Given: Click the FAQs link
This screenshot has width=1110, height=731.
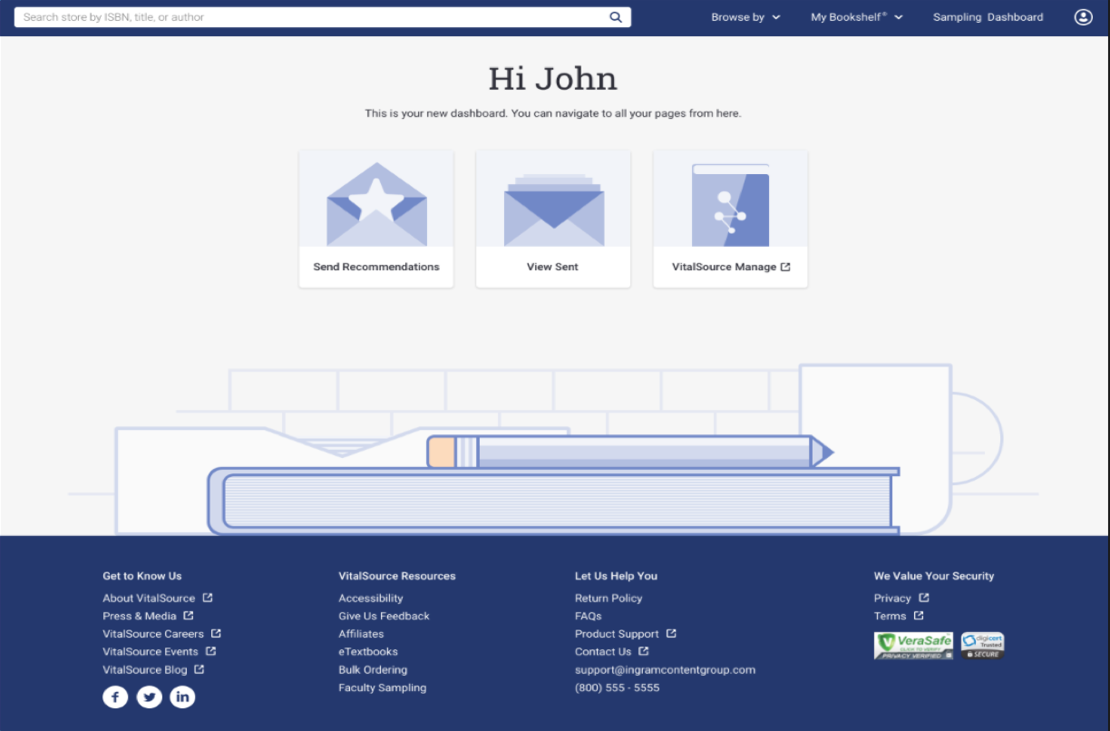Looking at the screenshot, I should coord(588,616).
